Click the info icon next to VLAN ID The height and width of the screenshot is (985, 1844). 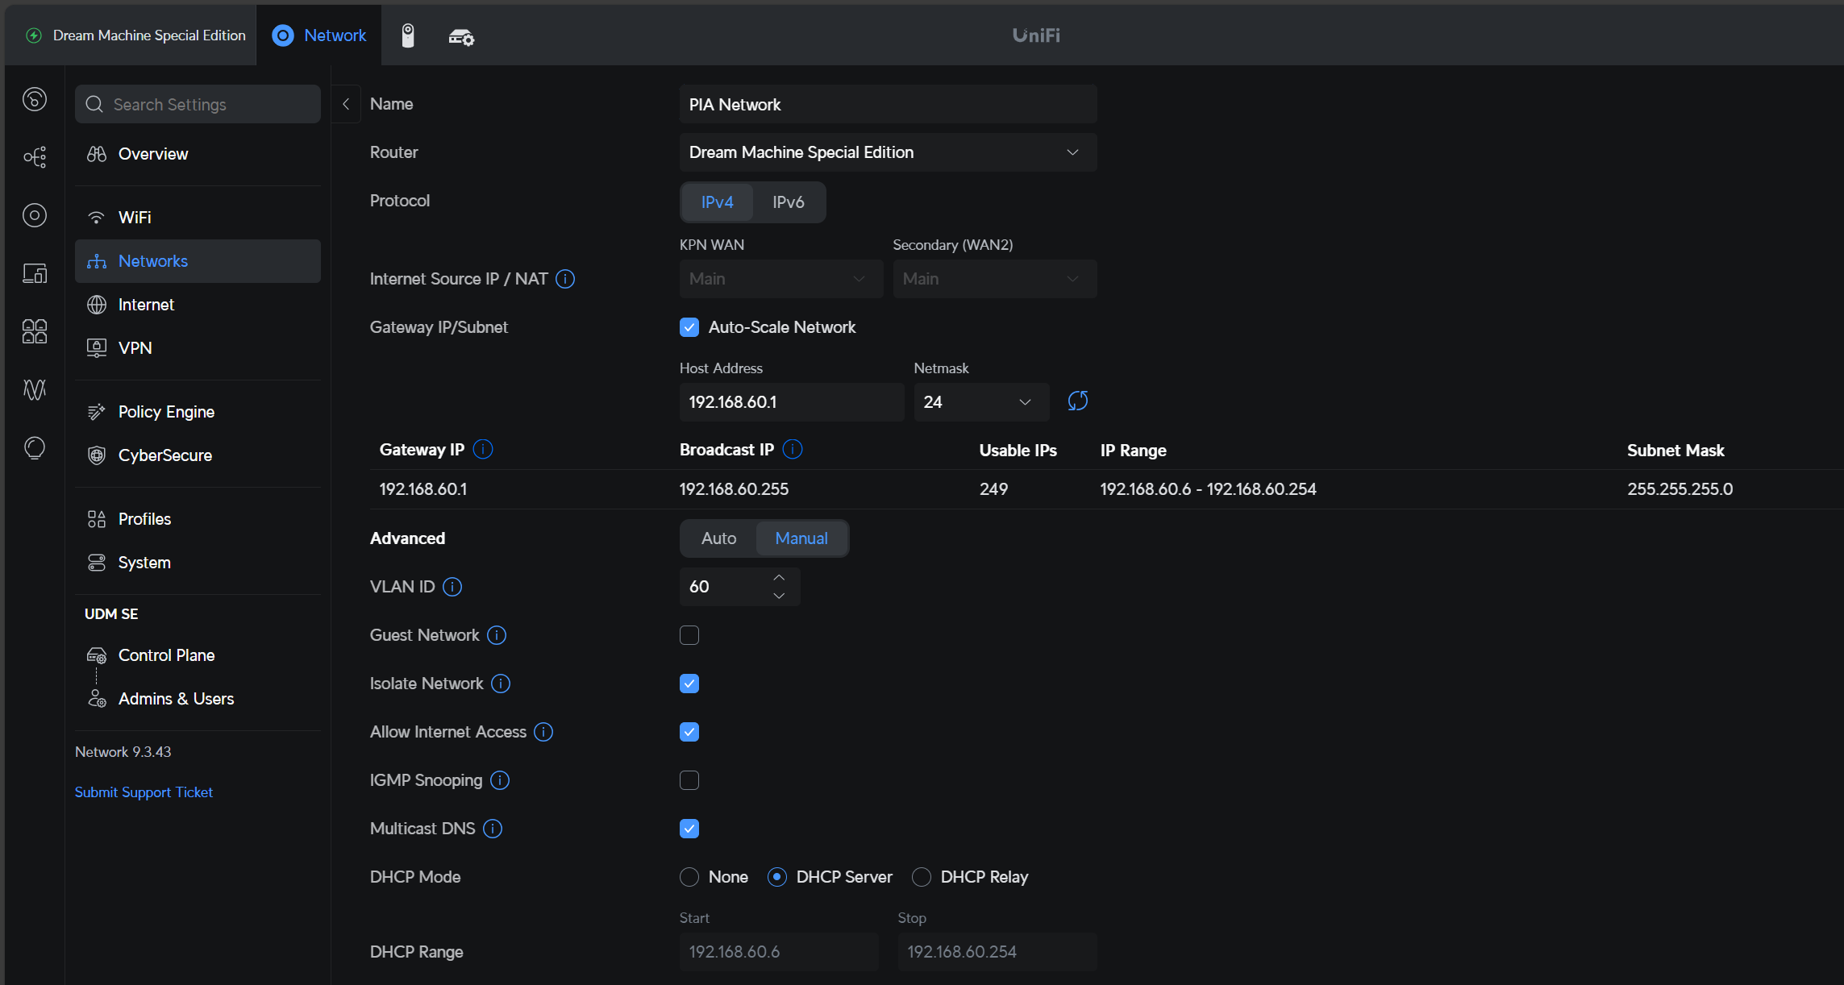pyautogui.click(x=452, y=587)
